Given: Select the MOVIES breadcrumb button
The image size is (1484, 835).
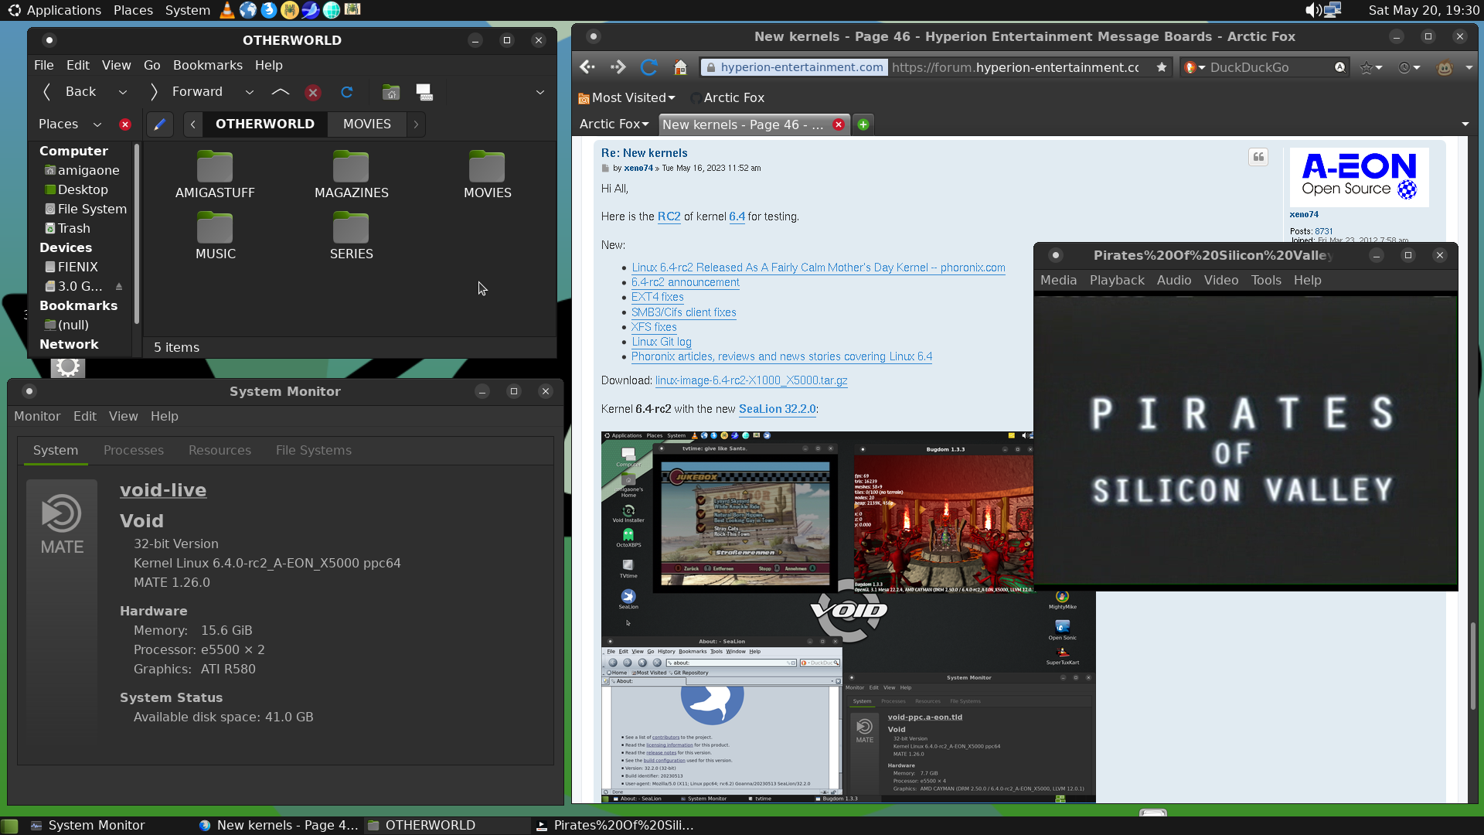Looking at the screenshot, I should (x=366, y=124).
